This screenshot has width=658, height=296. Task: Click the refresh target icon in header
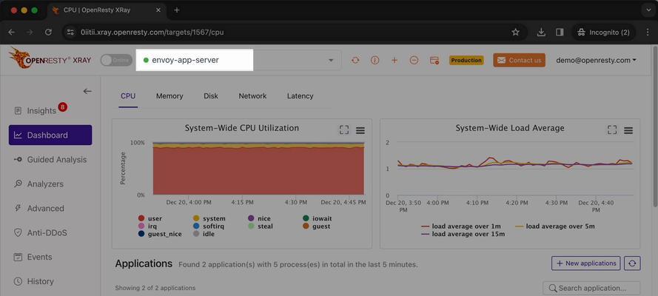(x=355, y=61)
